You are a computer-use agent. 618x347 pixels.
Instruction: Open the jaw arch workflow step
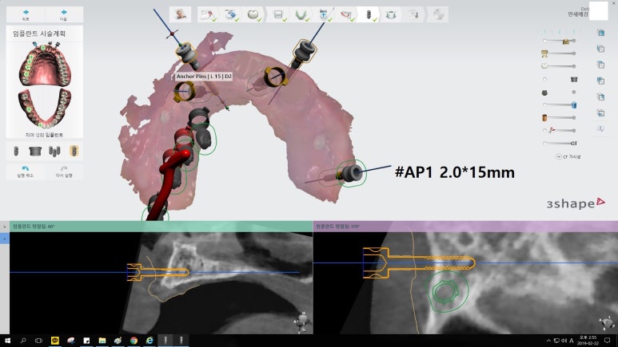tap(302, 14)
